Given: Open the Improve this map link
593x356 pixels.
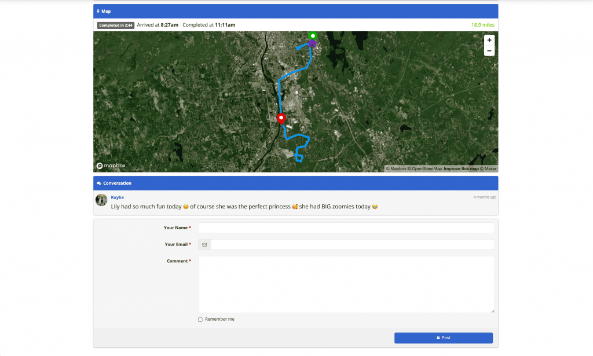Looking at the screenshot, I should 461,169.
